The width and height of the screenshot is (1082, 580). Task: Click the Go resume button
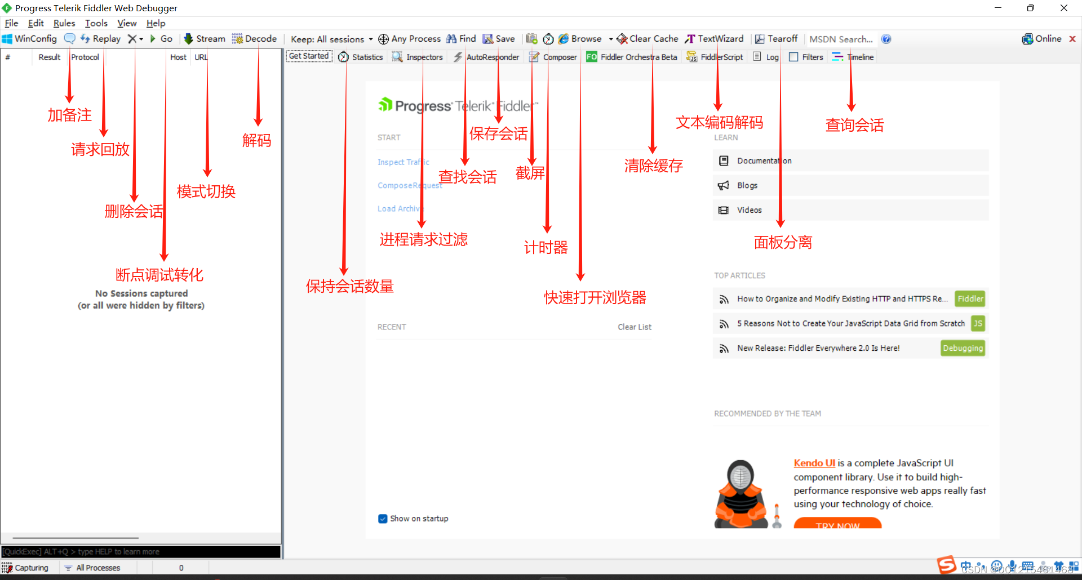(x=161, y=39)
